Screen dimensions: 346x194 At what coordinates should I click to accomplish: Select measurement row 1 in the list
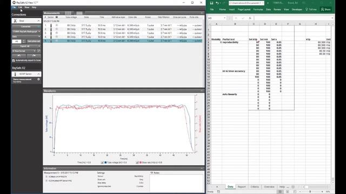123,25
